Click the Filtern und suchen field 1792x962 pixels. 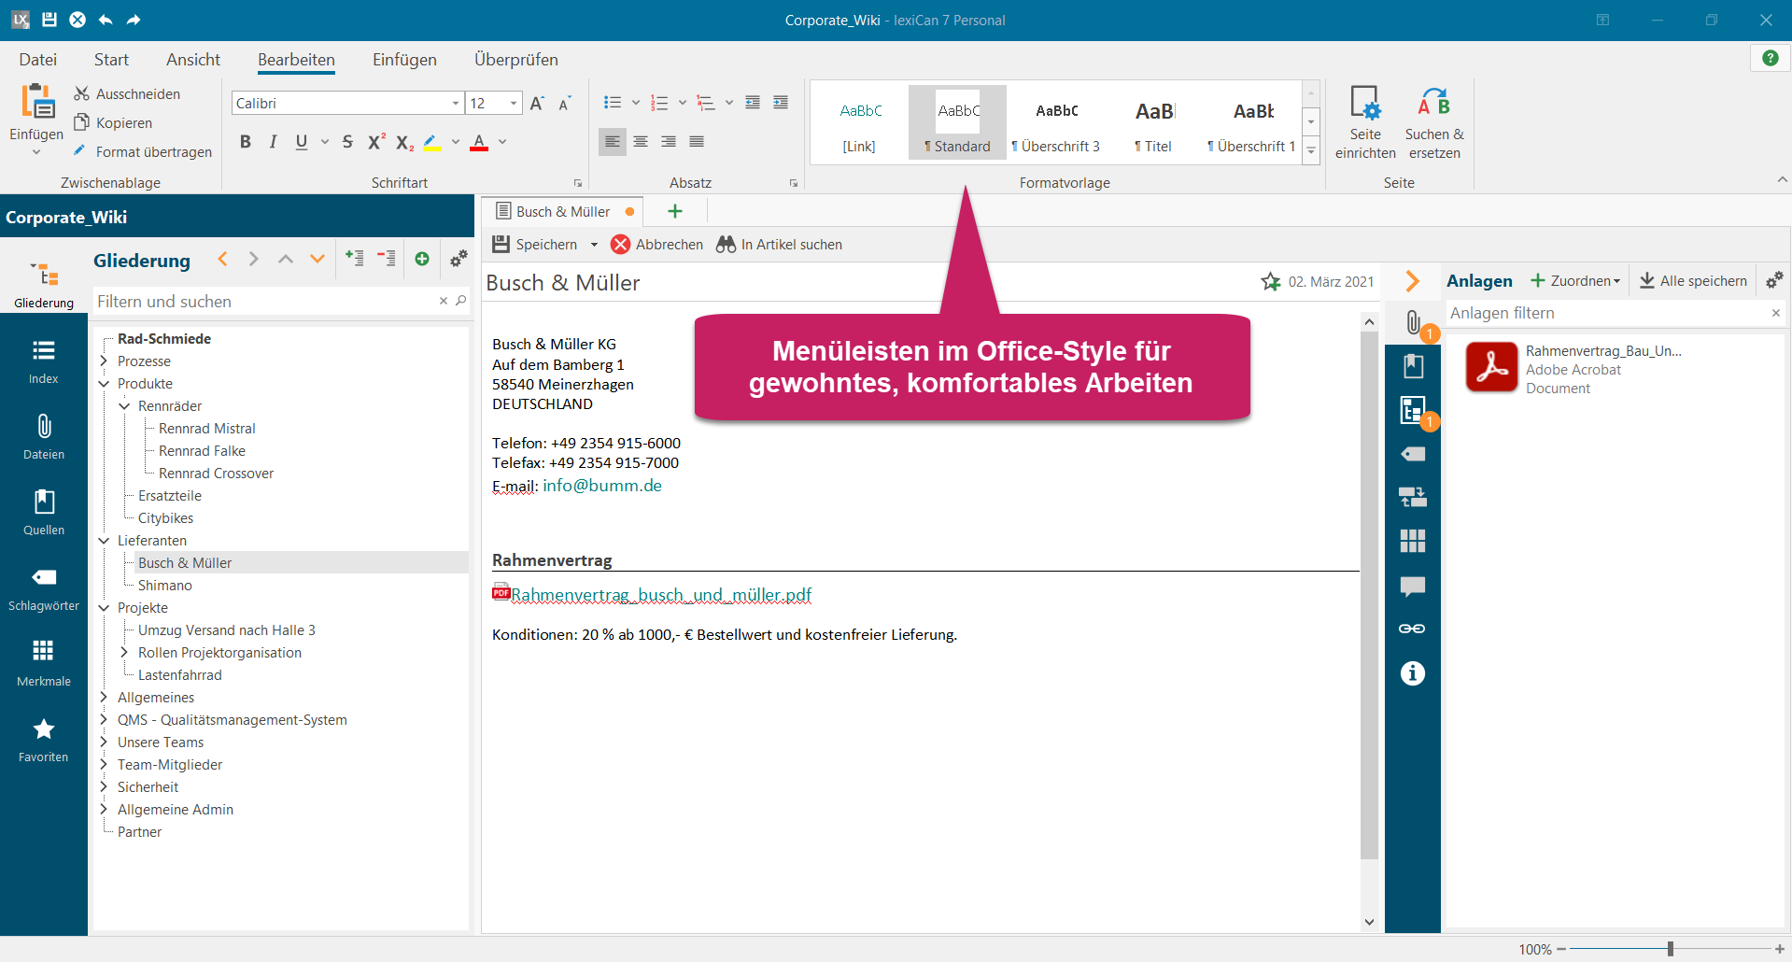(x=265, y=302)
